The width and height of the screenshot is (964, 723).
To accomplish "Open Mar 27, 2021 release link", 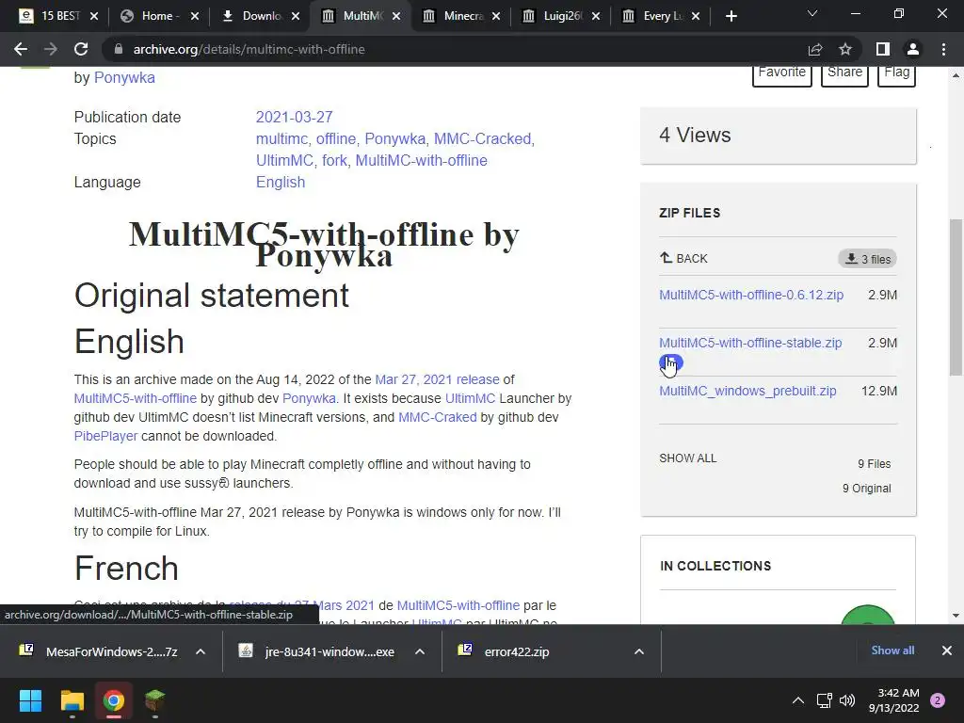I will [437, 379].
